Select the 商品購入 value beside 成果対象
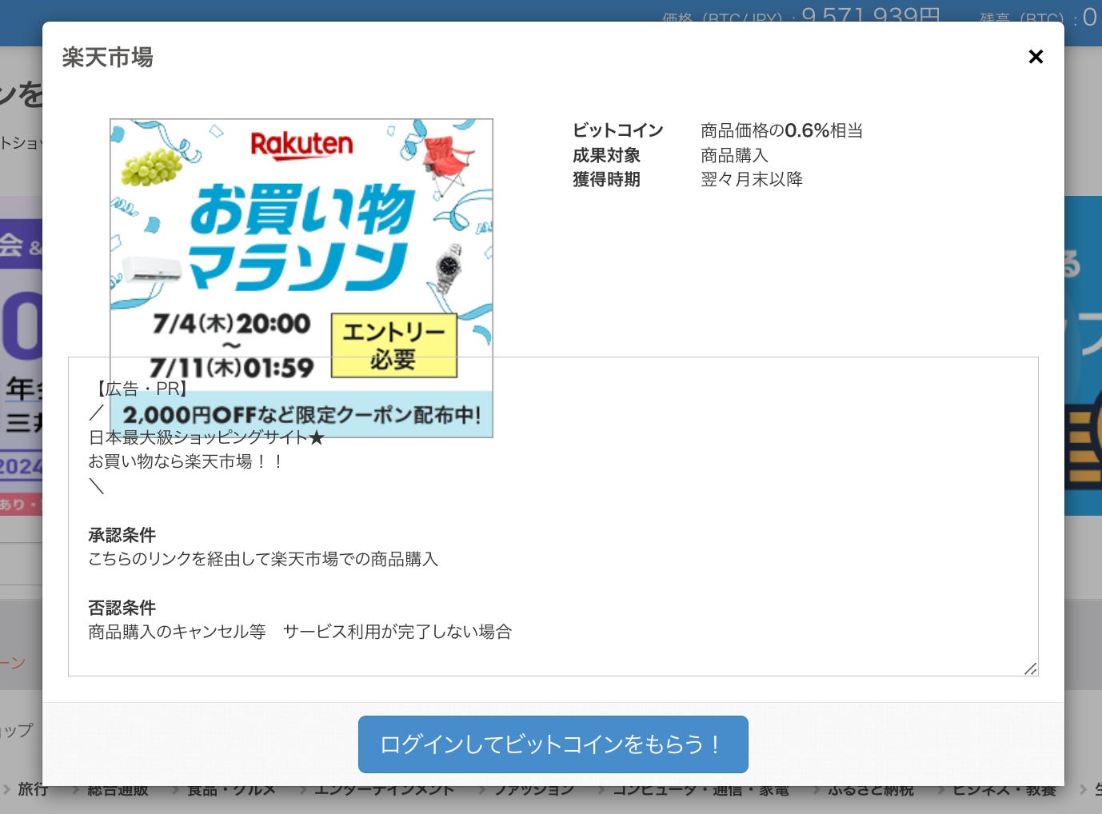The width and height of the screenshot is (1102, 814). point(734,155)
